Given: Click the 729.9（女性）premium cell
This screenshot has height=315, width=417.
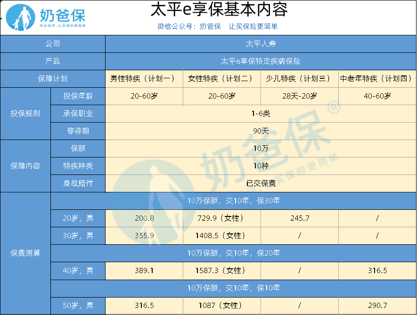Looking at the screenshot, I should click(x=222, y=218).
